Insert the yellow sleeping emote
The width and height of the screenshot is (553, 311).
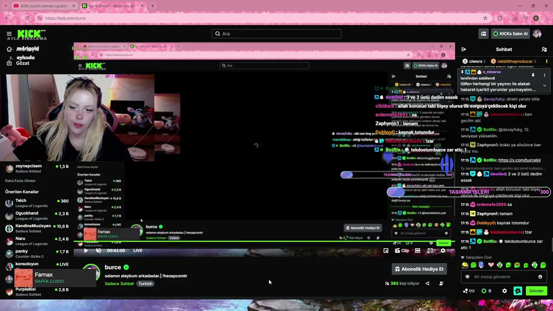pyautogui.click(x=465, y=265)
